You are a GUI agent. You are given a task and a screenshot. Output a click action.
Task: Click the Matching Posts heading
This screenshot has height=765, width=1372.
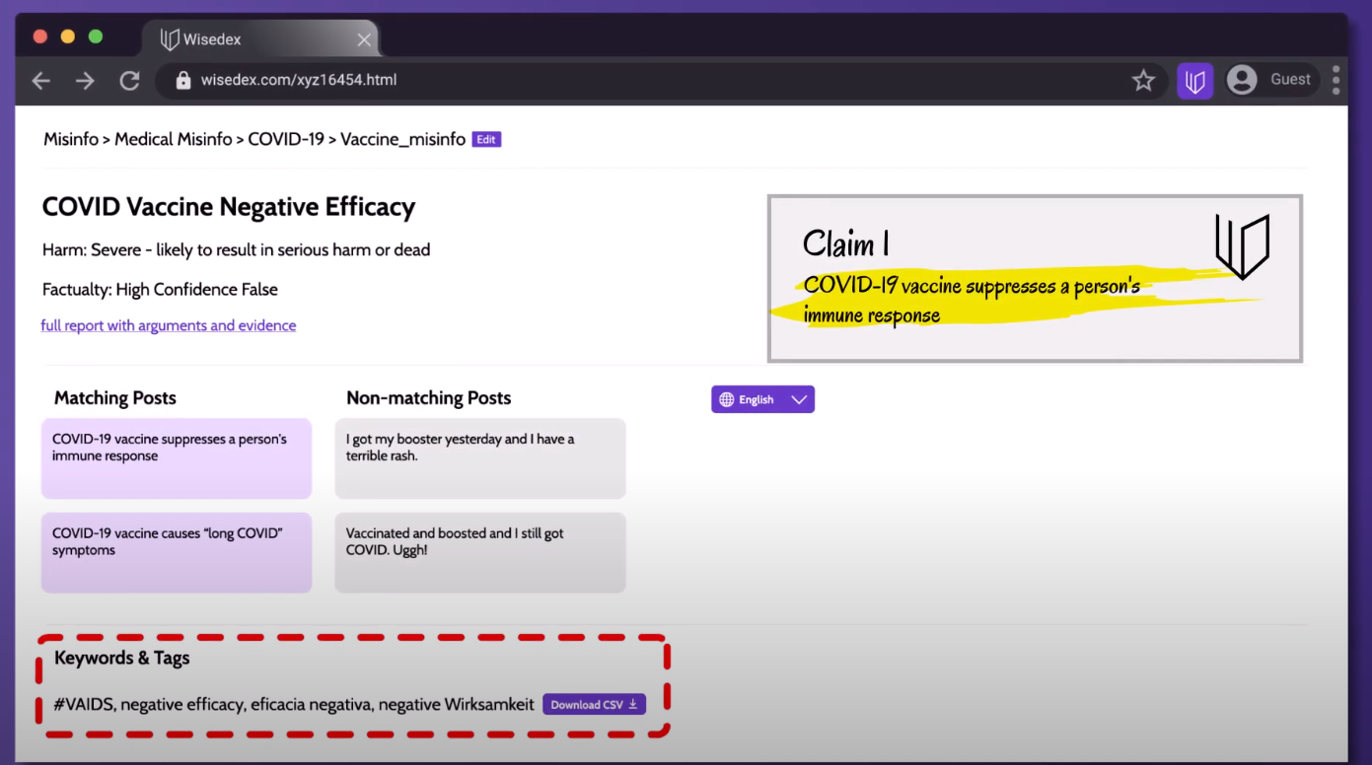[x=115, y=398]
